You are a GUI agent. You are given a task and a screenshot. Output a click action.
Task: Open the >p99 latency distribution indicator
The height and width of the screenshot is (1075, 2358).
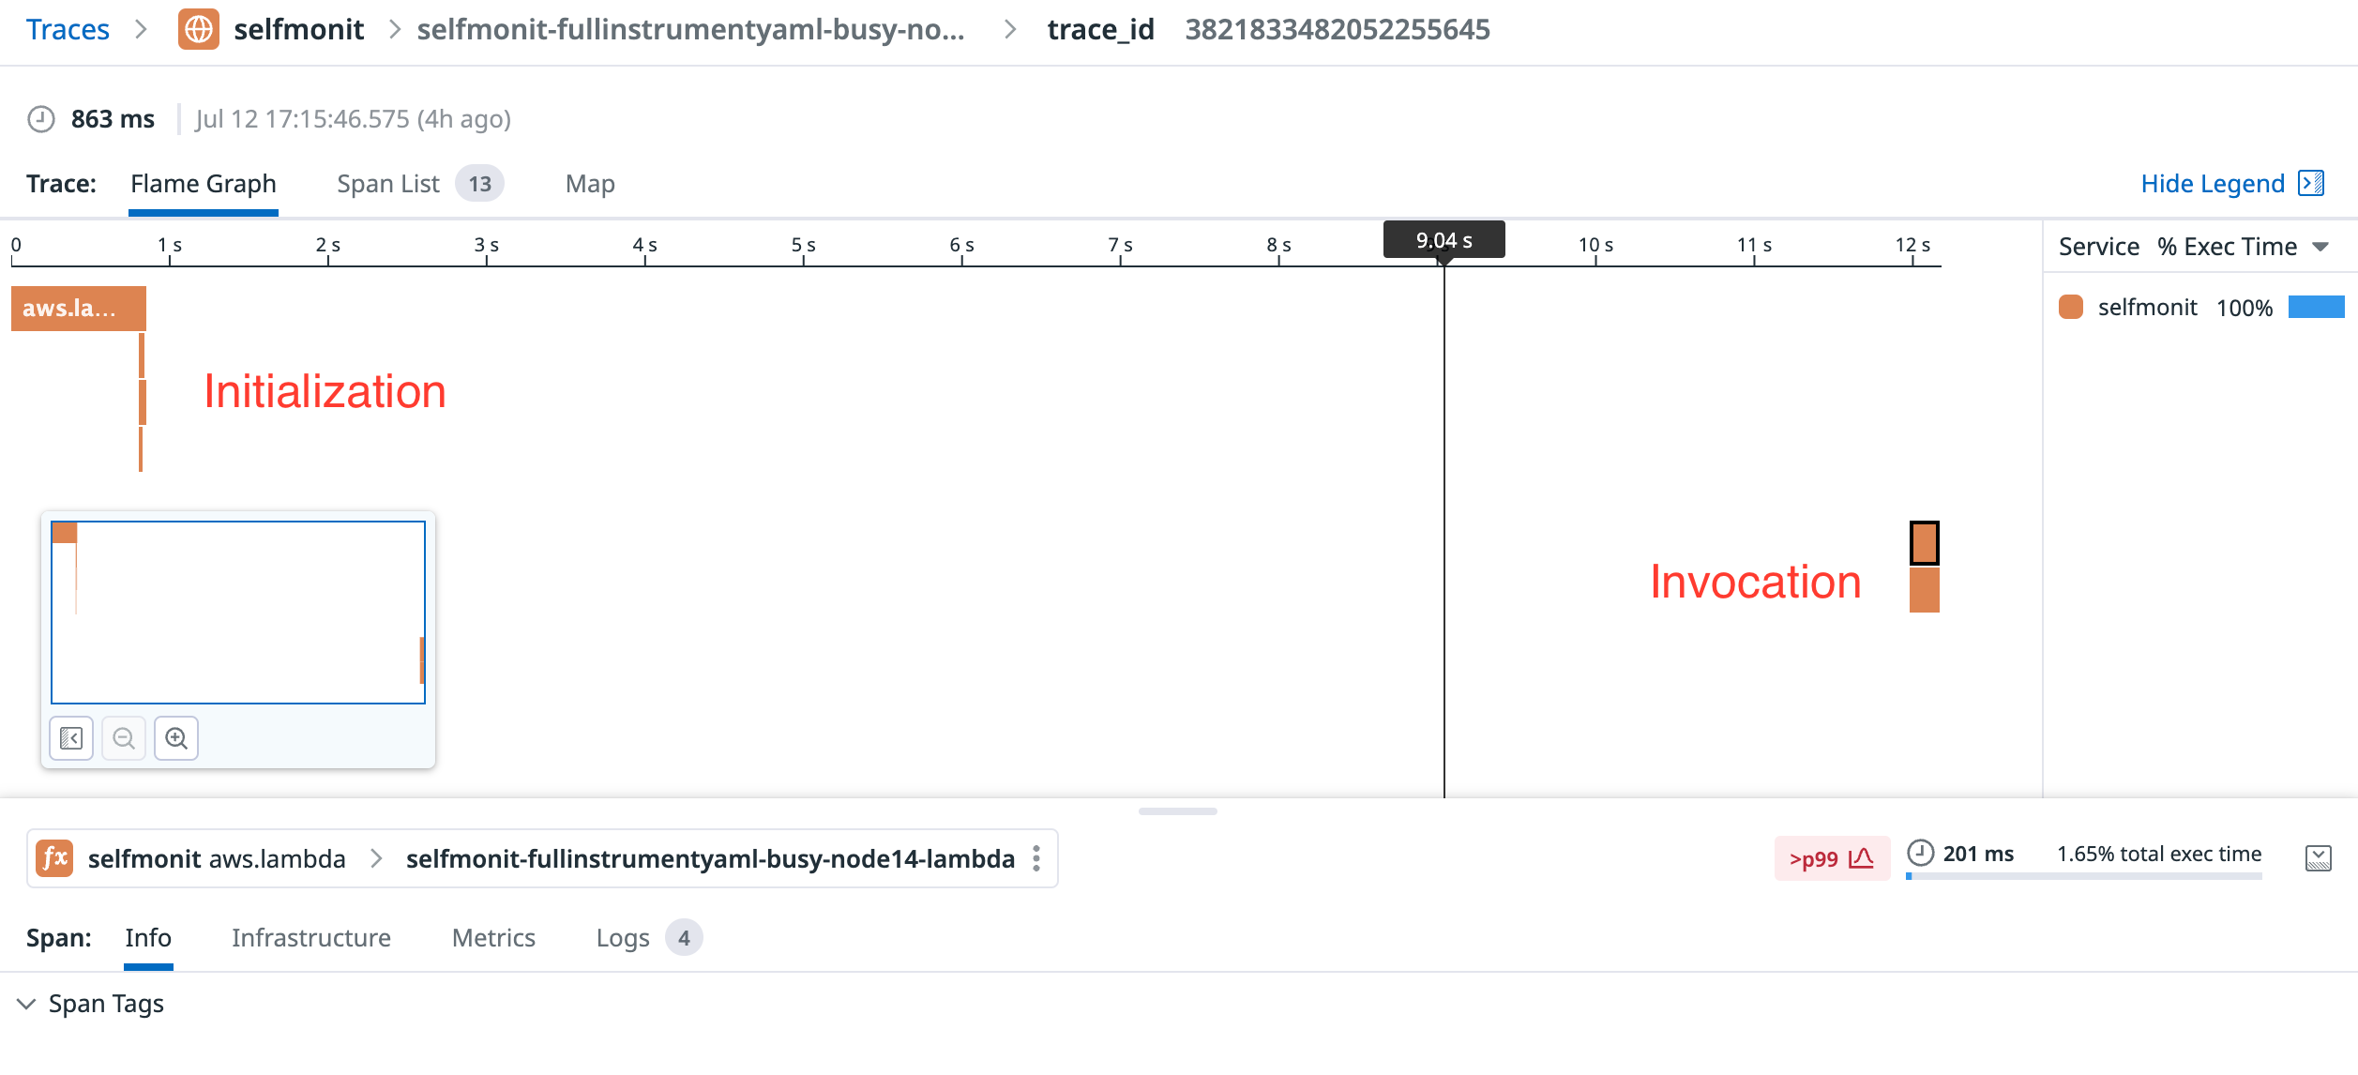click(1830, 857)
